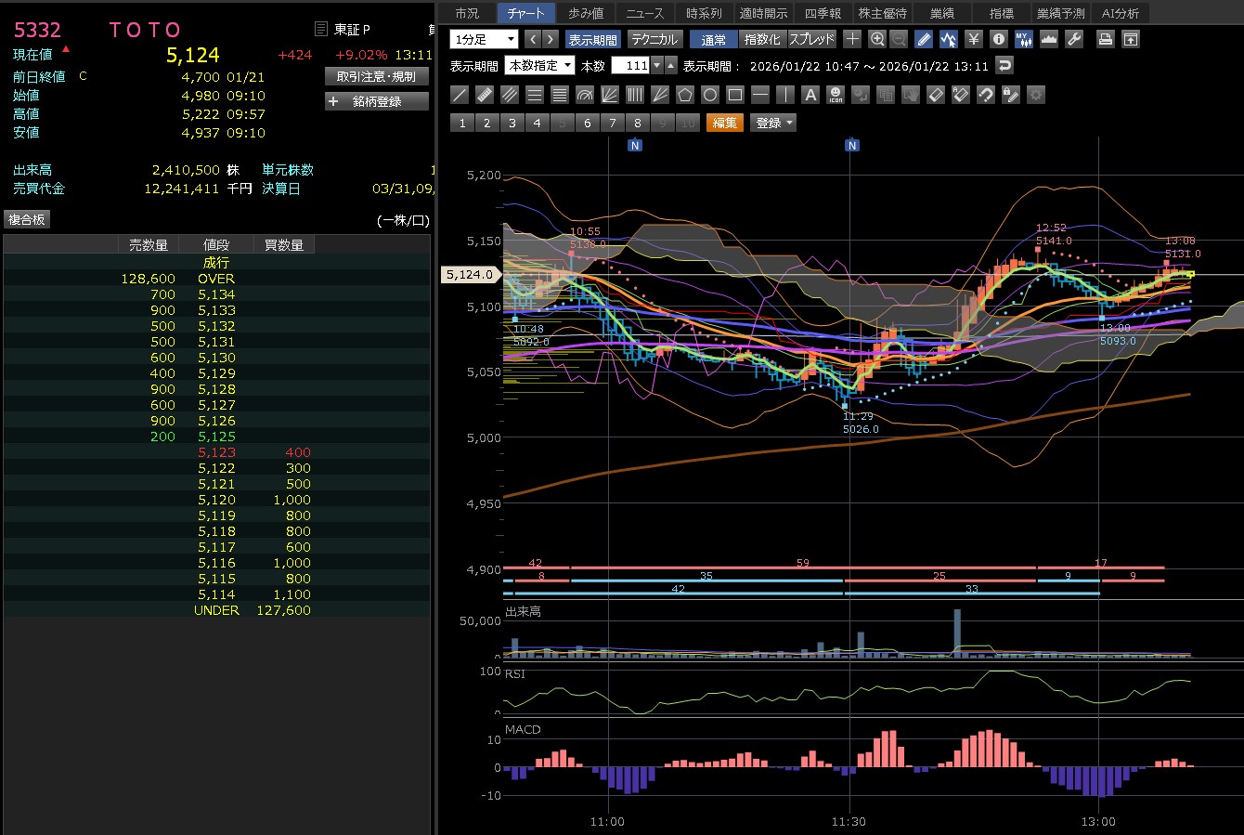Click the 銘柄登録 button
Image resolution: width=1244 pixels, height=835 pixels.
[377, 101]
